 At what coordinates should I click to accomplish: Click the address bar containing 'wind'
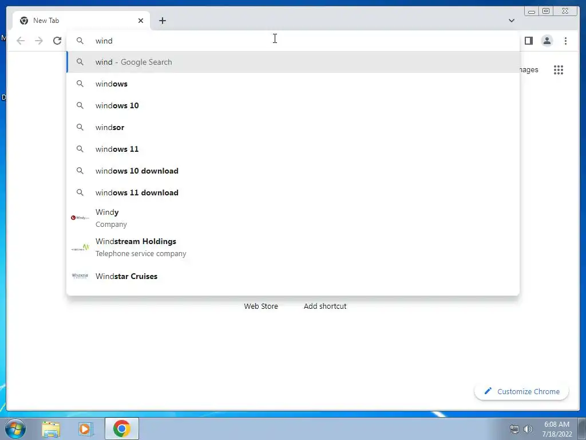click(292, 41)
